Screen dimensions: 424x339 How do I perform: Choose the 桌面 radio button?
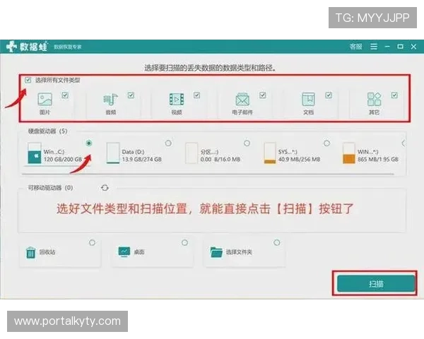pyautogui.click(x=184, y=242)
